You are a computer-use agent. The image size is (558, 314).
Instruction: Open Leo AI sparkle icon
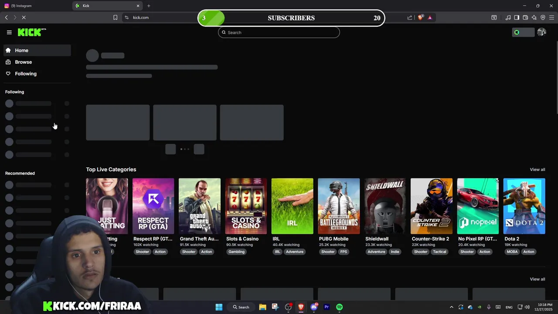click(534, 17)
